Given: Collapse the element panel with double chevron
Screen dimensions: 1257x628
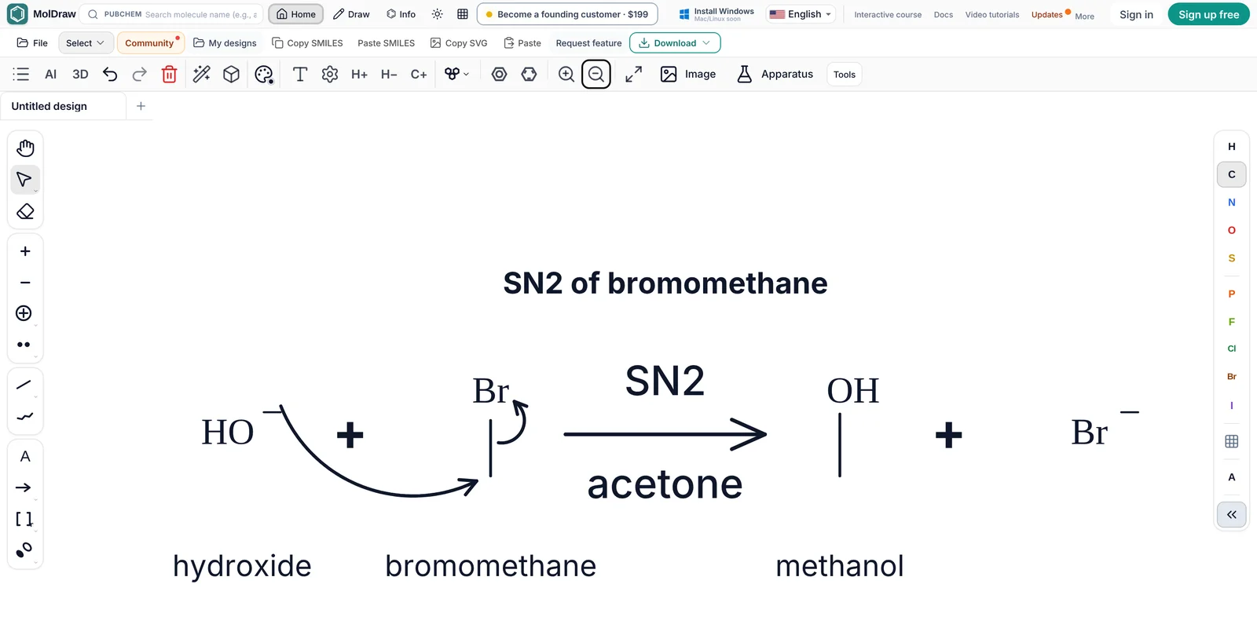Looking at the screenshot, I should (x=1232, y=515).
